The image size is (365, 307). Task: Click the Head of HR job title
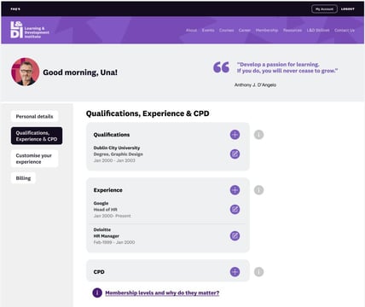[x=106, y=210]
